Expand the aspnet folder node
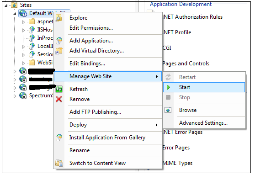 pyautogui.click(x=23, y=22)
